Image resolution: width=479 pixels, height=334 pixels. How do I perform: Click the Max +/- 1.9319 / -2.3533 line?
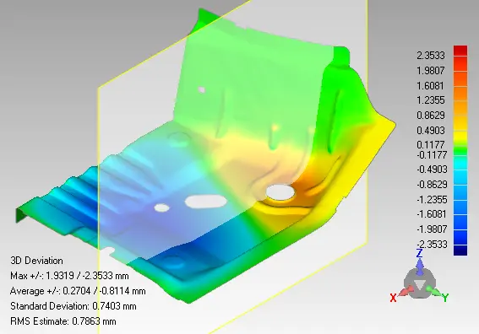click(x=69, y=276)
